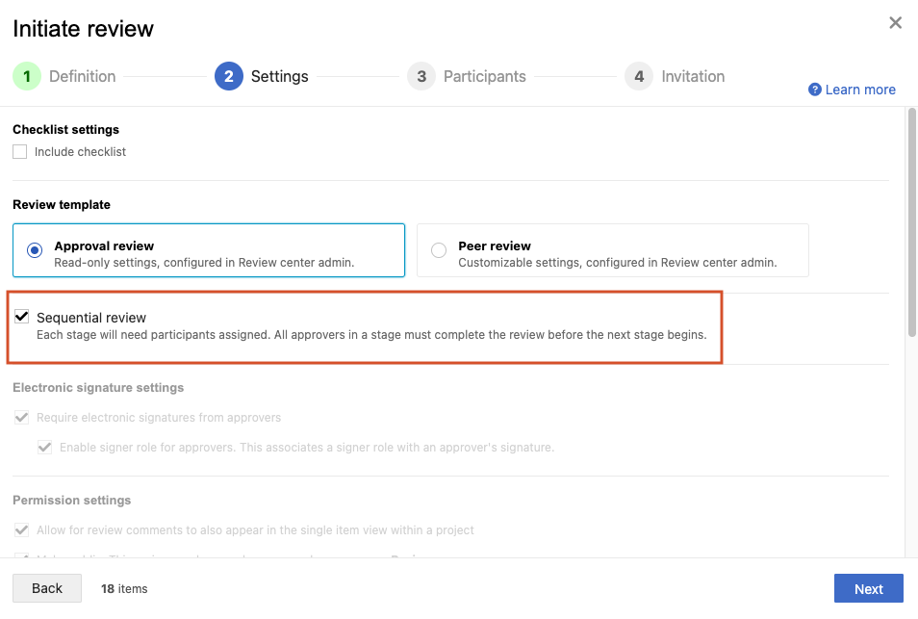The image size is (918, 619).
Task: Click the Sequential review description text
Action: (x=371, y=334)
